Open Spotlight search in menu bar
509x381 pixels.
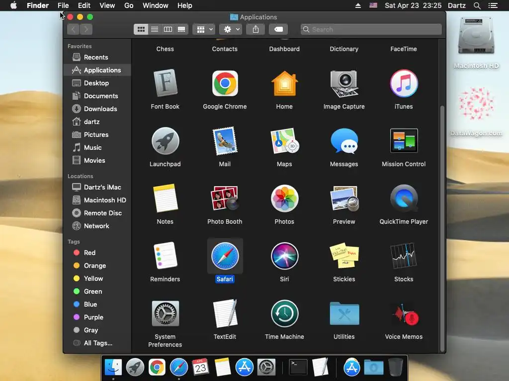coord(477,5)
